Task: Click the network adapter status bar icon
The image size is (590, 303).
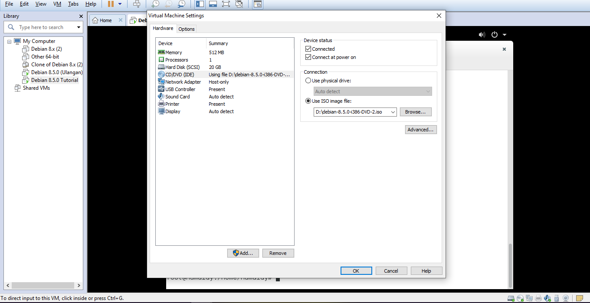Action: tap(529, 298)
